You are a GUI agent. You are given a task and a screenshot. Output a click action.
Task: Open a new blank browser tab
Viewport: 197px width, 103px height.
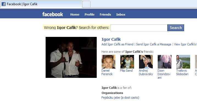coord(86,4)
